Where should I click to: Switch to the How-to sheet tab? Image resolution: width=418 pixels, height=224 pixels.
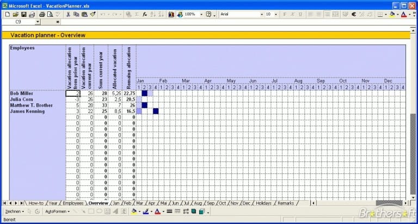pos(36,203)
